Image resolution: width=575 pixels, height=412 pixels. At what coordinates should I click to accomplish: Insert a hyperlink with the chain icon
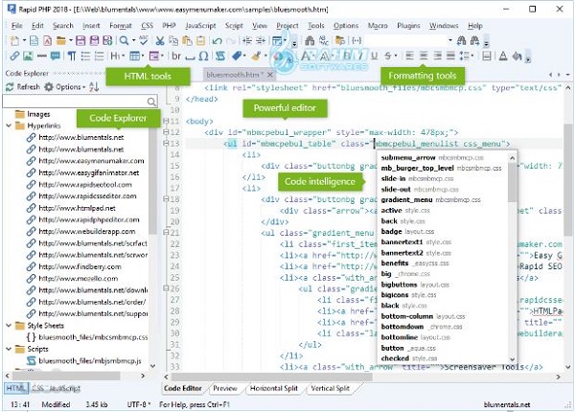14,57
